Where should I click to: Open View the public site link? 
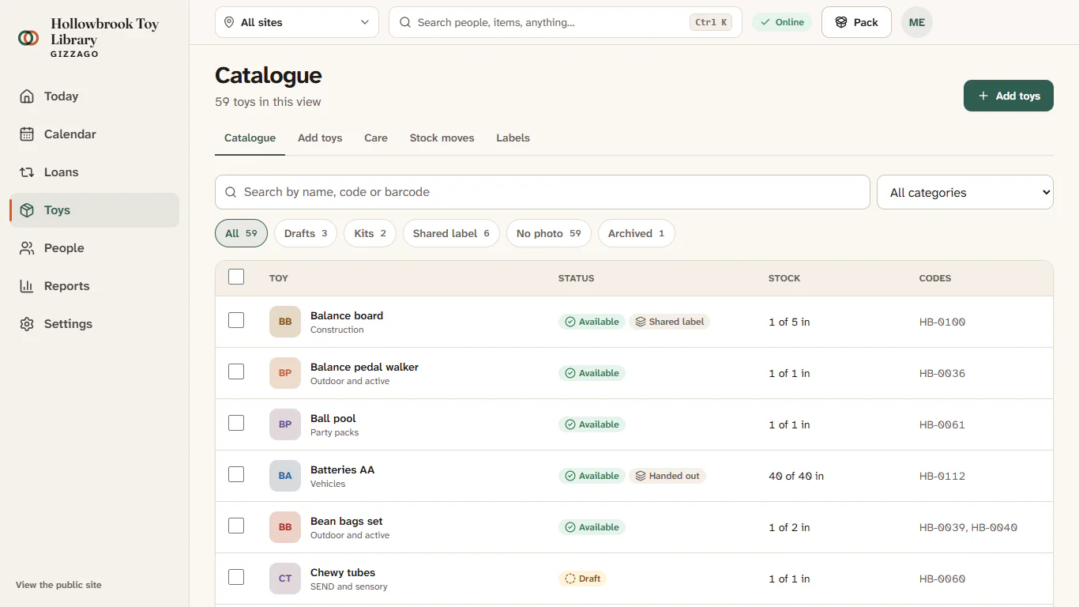[x=58, y=585]
